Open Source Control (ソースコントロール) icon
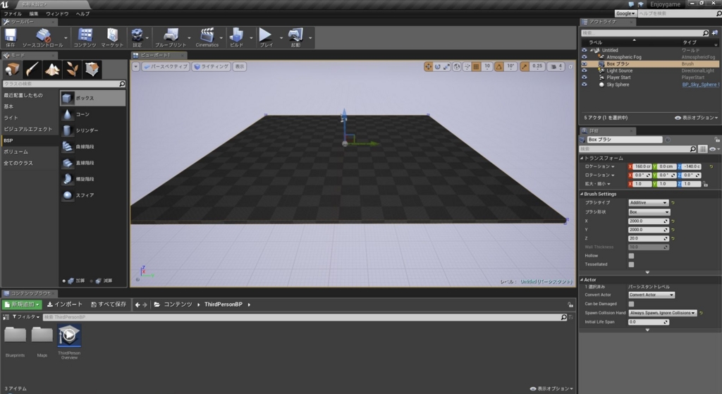 coord(43,37)
